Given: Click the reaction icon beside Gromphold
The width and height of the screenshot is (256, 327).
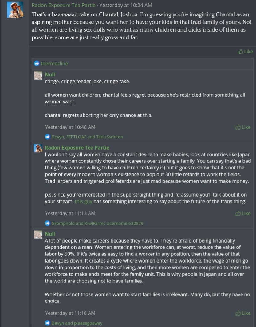Looking at the screenshot, I should pos(47,223).
